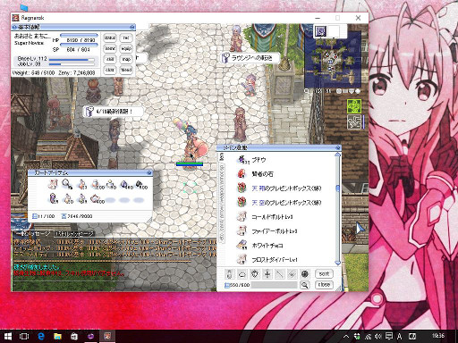The width and height of the screenshot is (458, 343).
Task: Toggle the ring-shaped filter icon in storage toolbar
Action: (x=242, y=274)
